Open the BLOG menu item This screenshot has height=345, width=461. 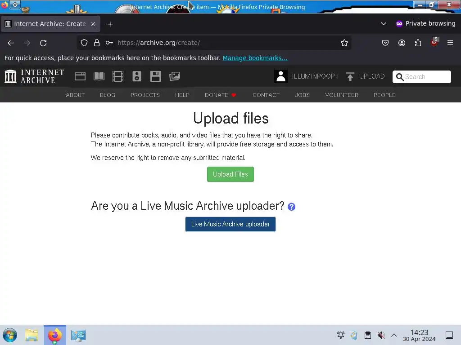coord(108,95)
